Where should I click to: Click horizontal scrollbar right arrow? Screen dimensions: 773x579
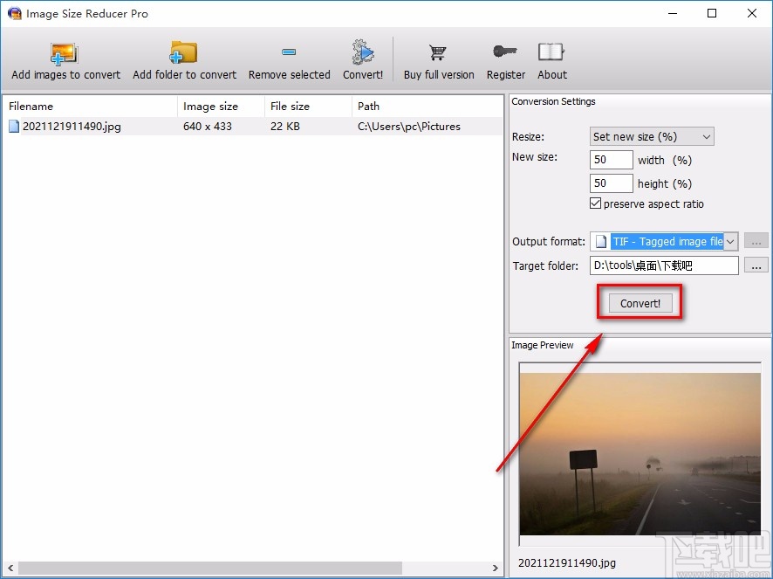[495, 568]
